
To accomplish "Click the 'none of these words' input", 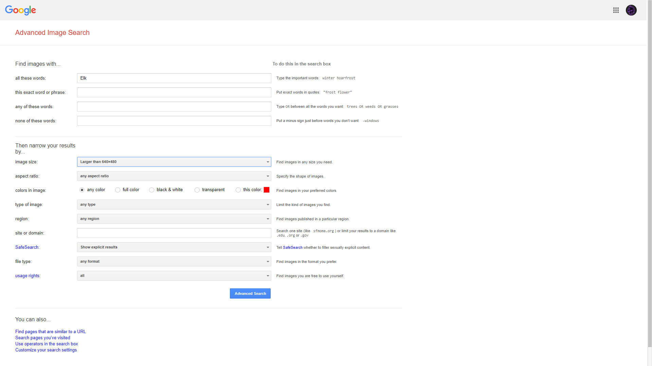I will pos(174,121).
